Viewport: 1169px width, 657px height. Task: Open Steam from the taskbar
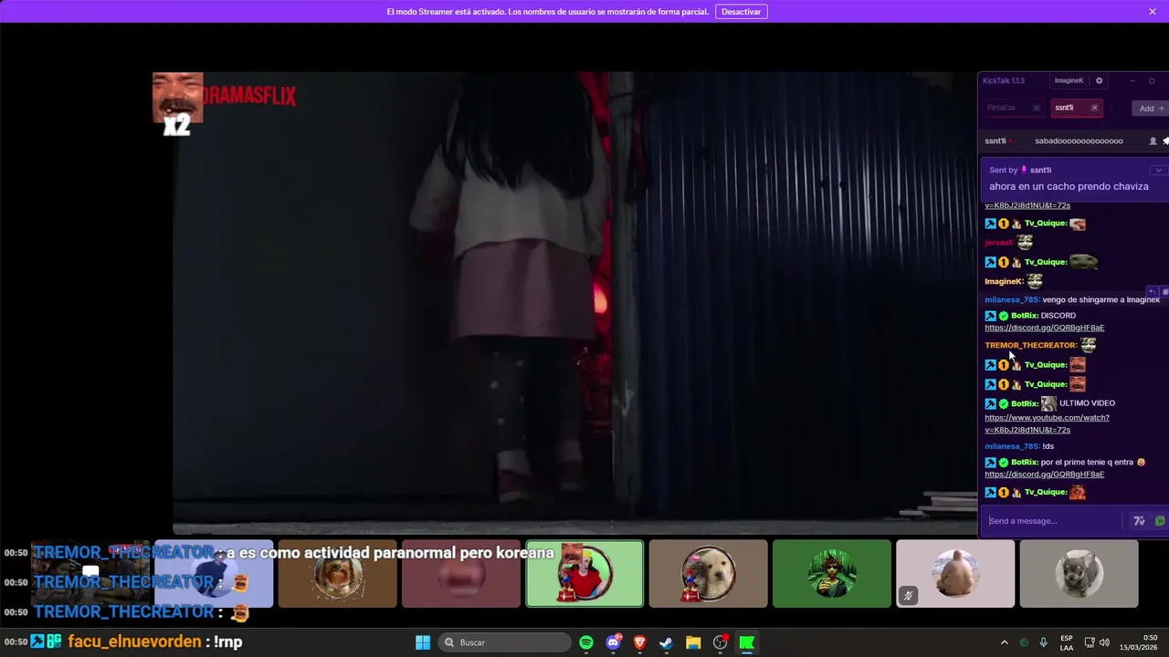click(667, 642)
